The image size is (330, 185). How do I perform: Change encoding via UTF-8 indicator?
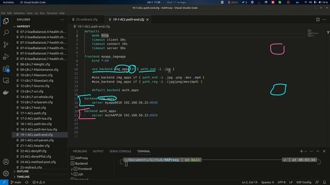(x=282, y=182)
